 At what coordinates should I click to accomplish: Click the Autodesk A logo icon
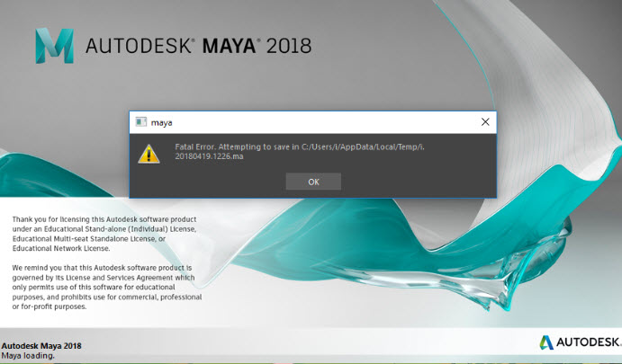click(546, 342)
